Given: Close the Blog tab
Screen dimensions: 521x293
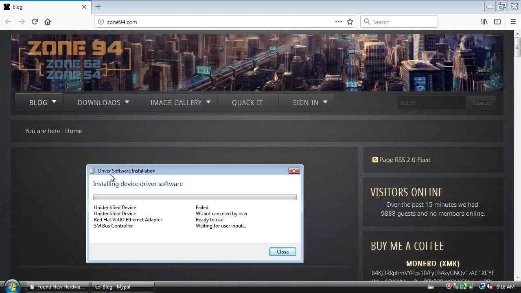Looking at the screenshot, I should [84, 7].
